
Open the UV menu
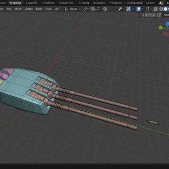[x=57, y=9]
